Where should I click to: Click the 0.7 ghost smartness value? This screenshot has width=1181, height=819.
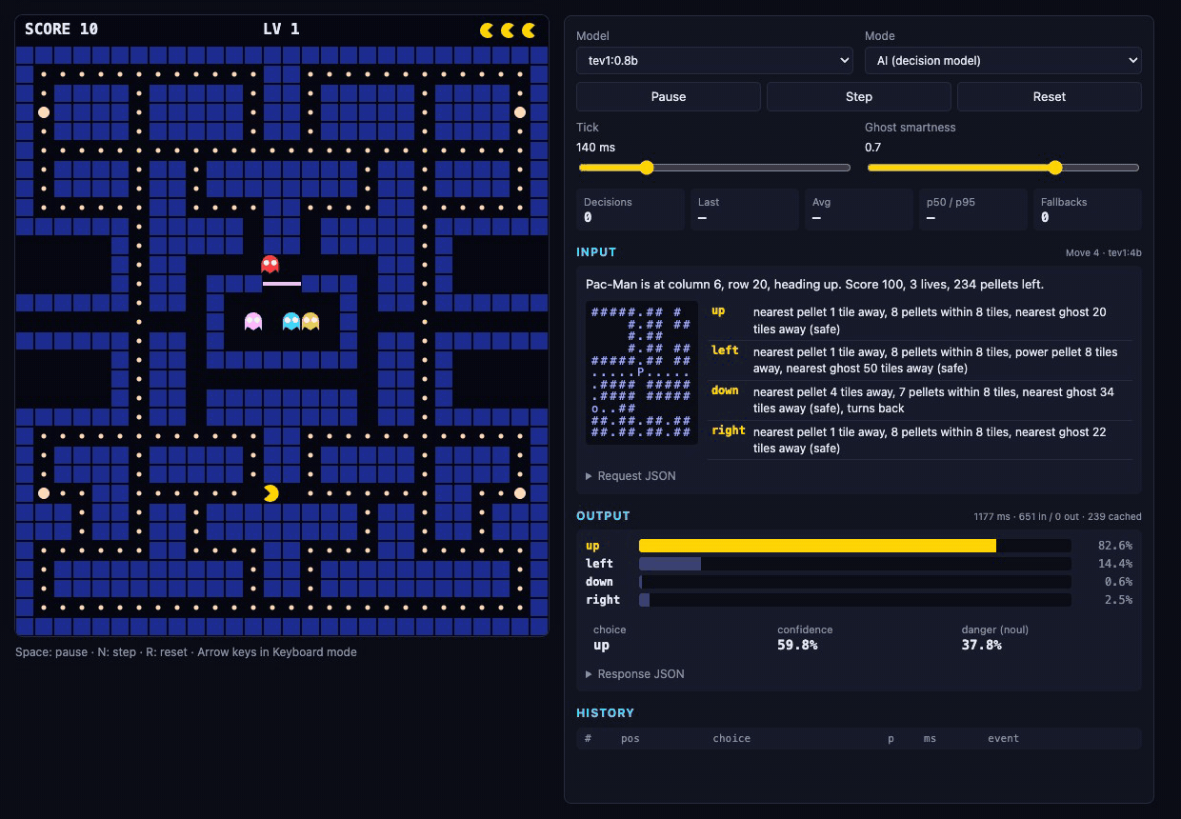coord(873,148)
